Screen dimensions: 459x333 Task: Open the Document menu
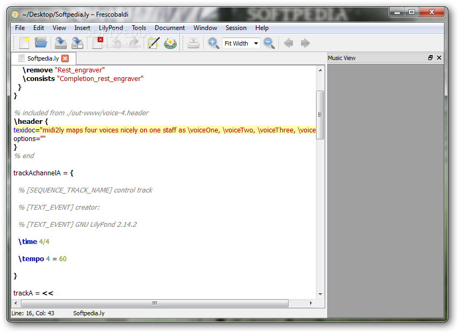[170, 28]
